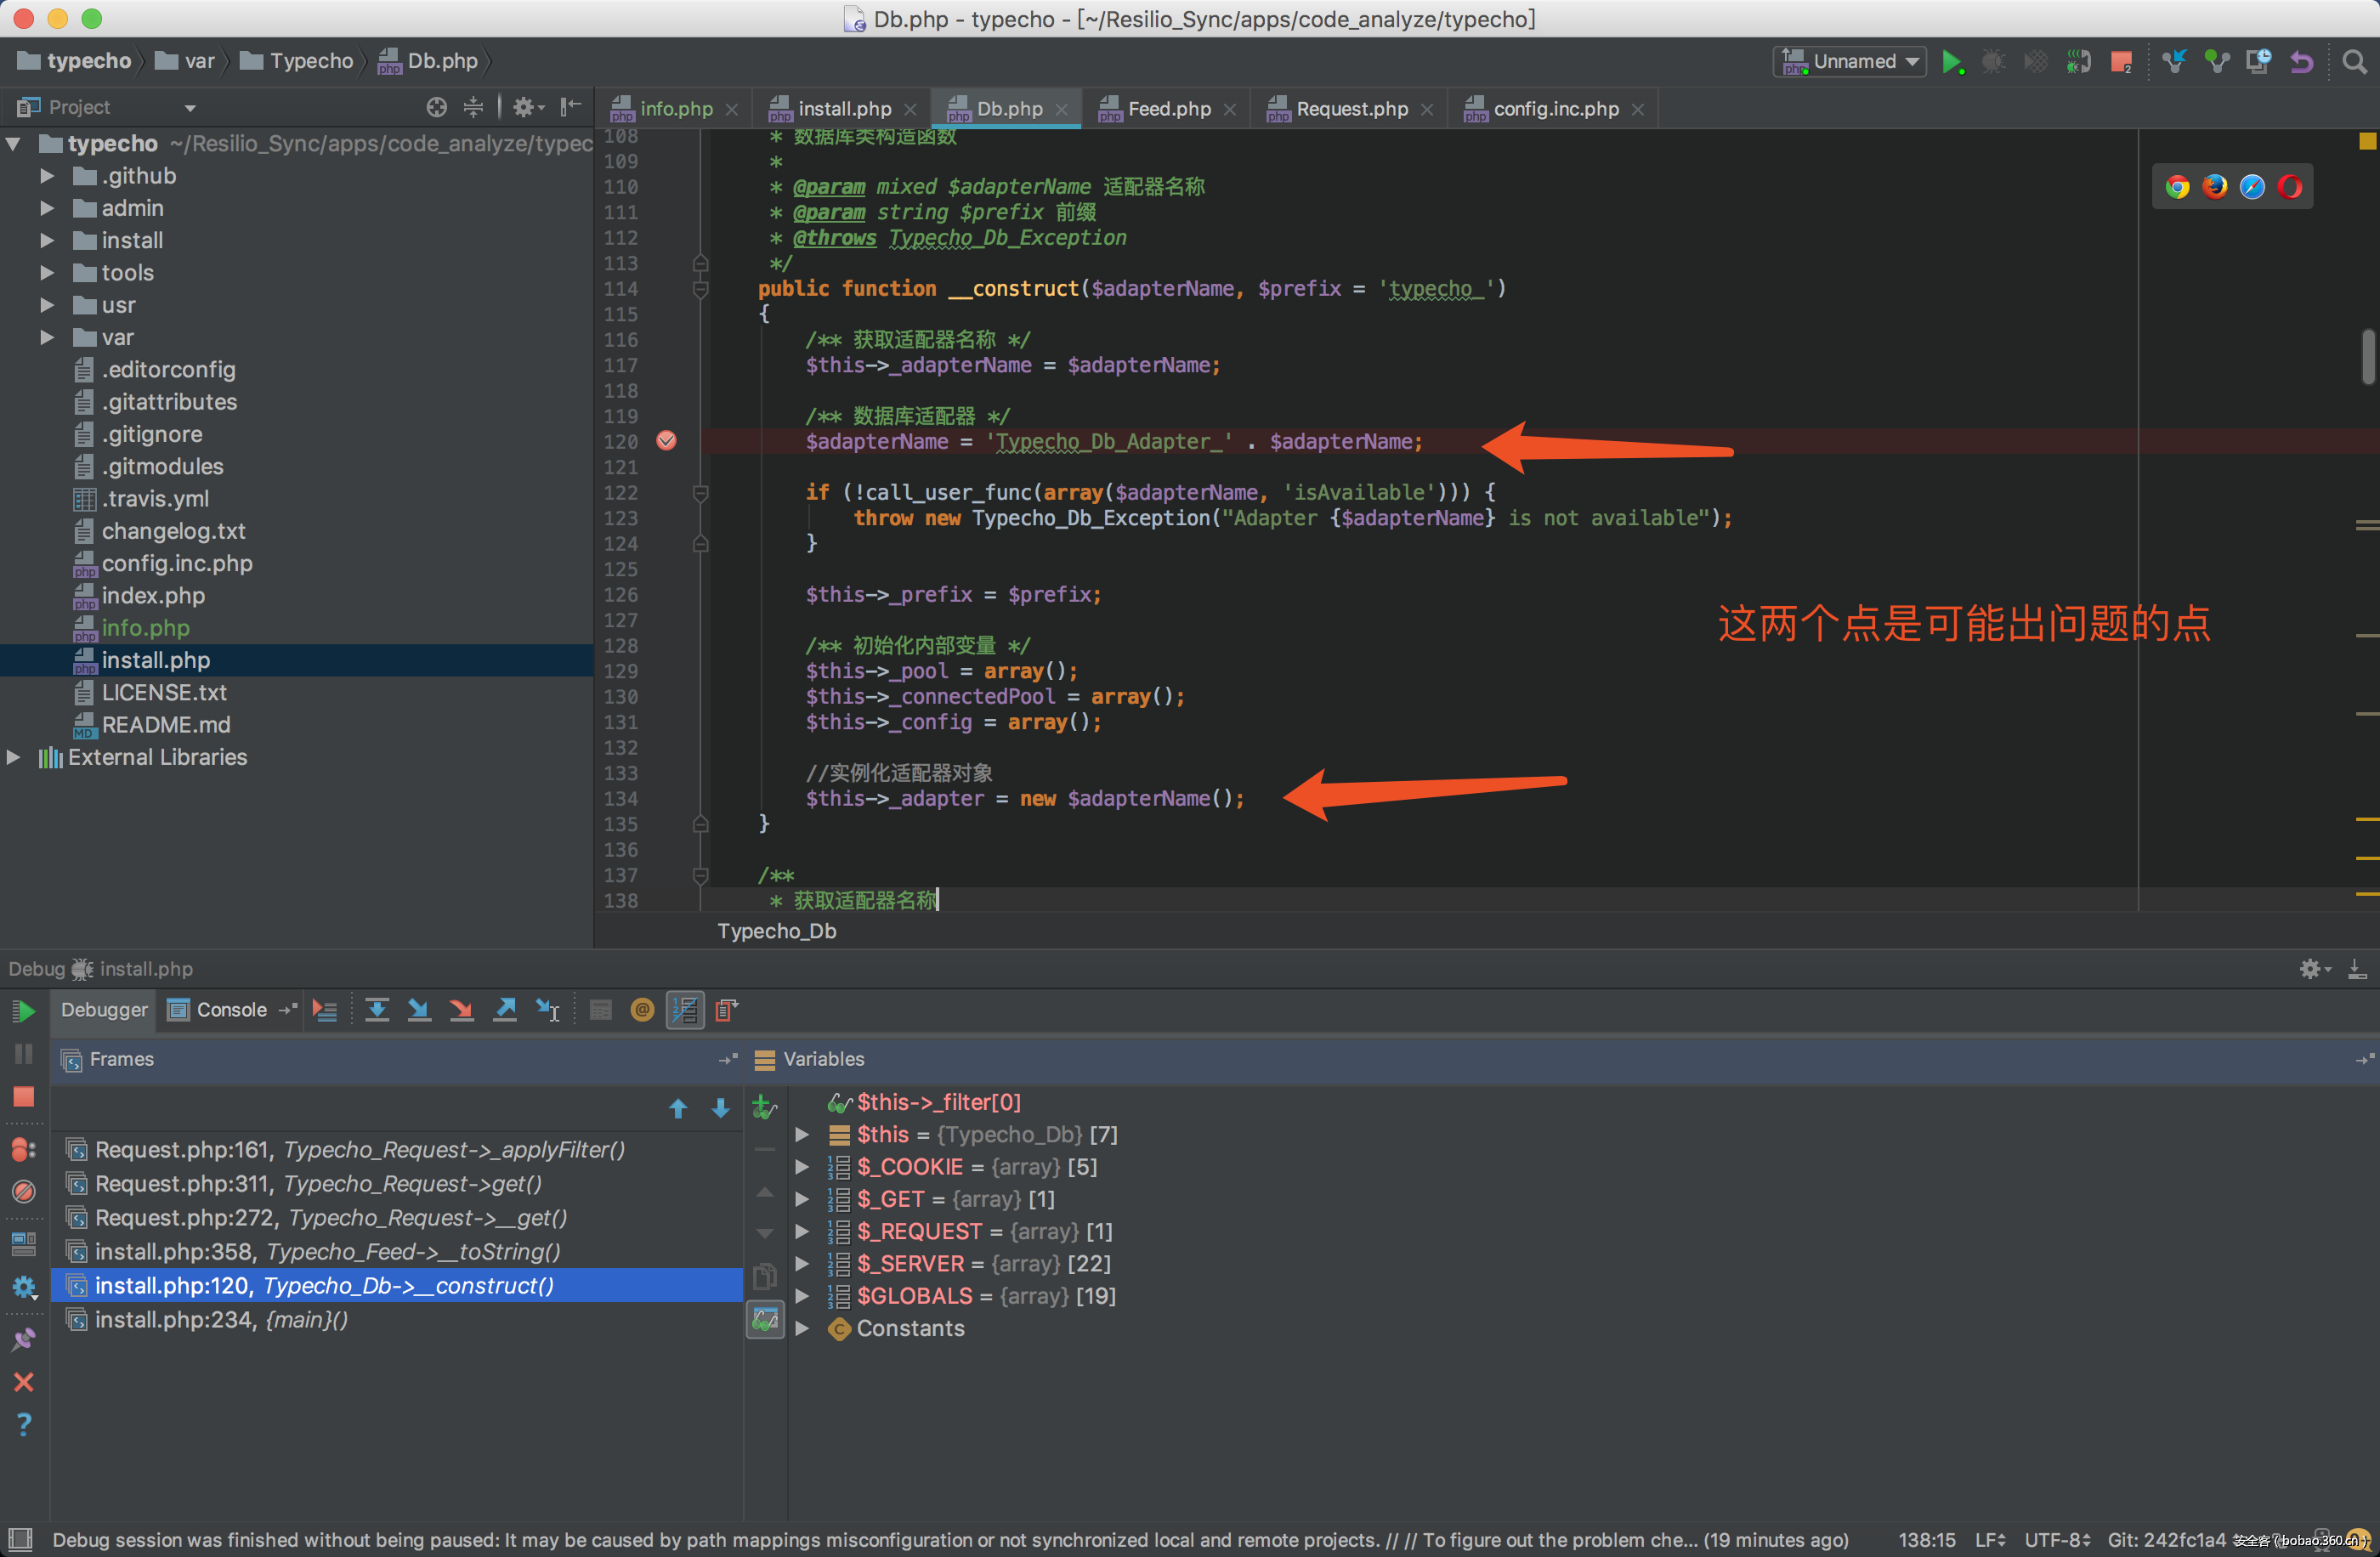
Task: Click the red Stop debug button
Action: coord(24,1097)
